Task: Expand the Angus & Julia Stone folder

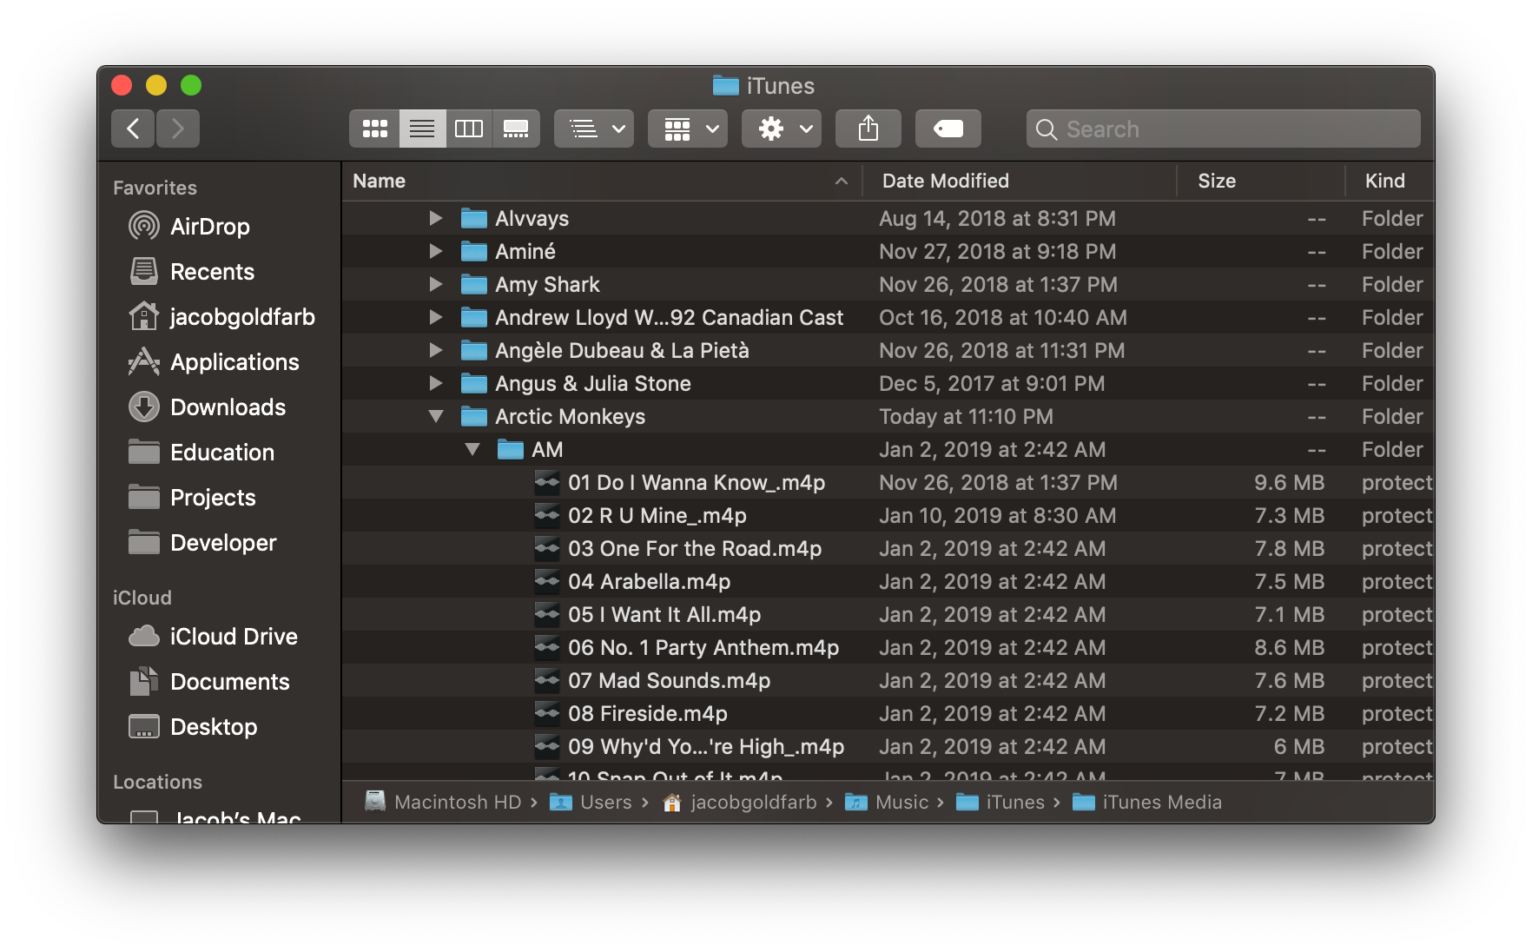Action: point(436,383)
